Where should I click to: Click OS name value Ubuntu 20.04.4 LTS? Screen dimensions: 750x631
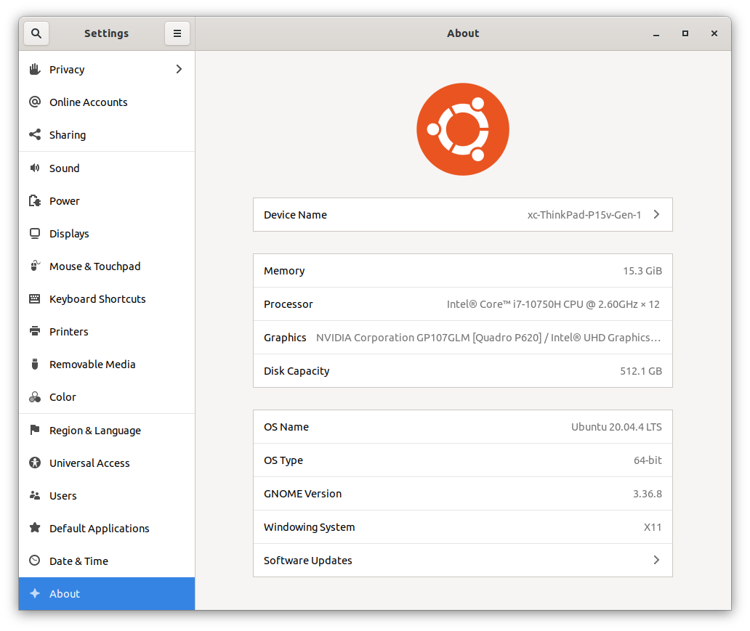click(616, 427)
